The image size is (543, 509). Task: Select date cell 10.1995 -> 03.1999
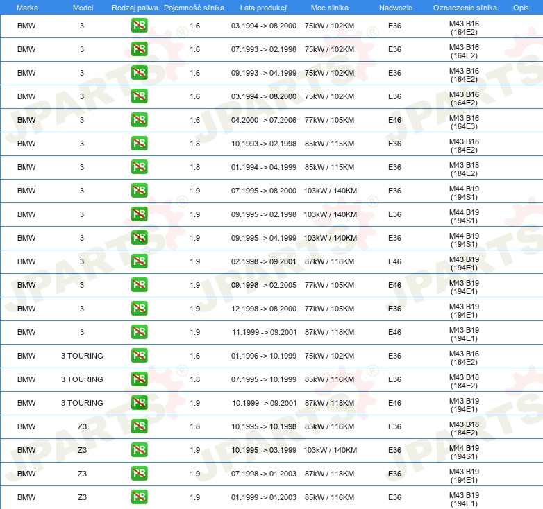coord(264,450)
